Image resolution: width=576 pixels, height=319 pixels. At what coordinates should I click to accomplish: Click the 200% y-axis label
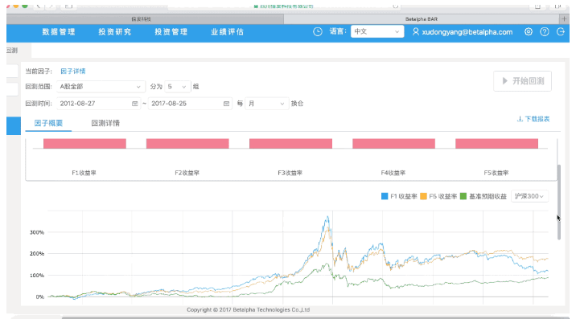click(37, 254)
